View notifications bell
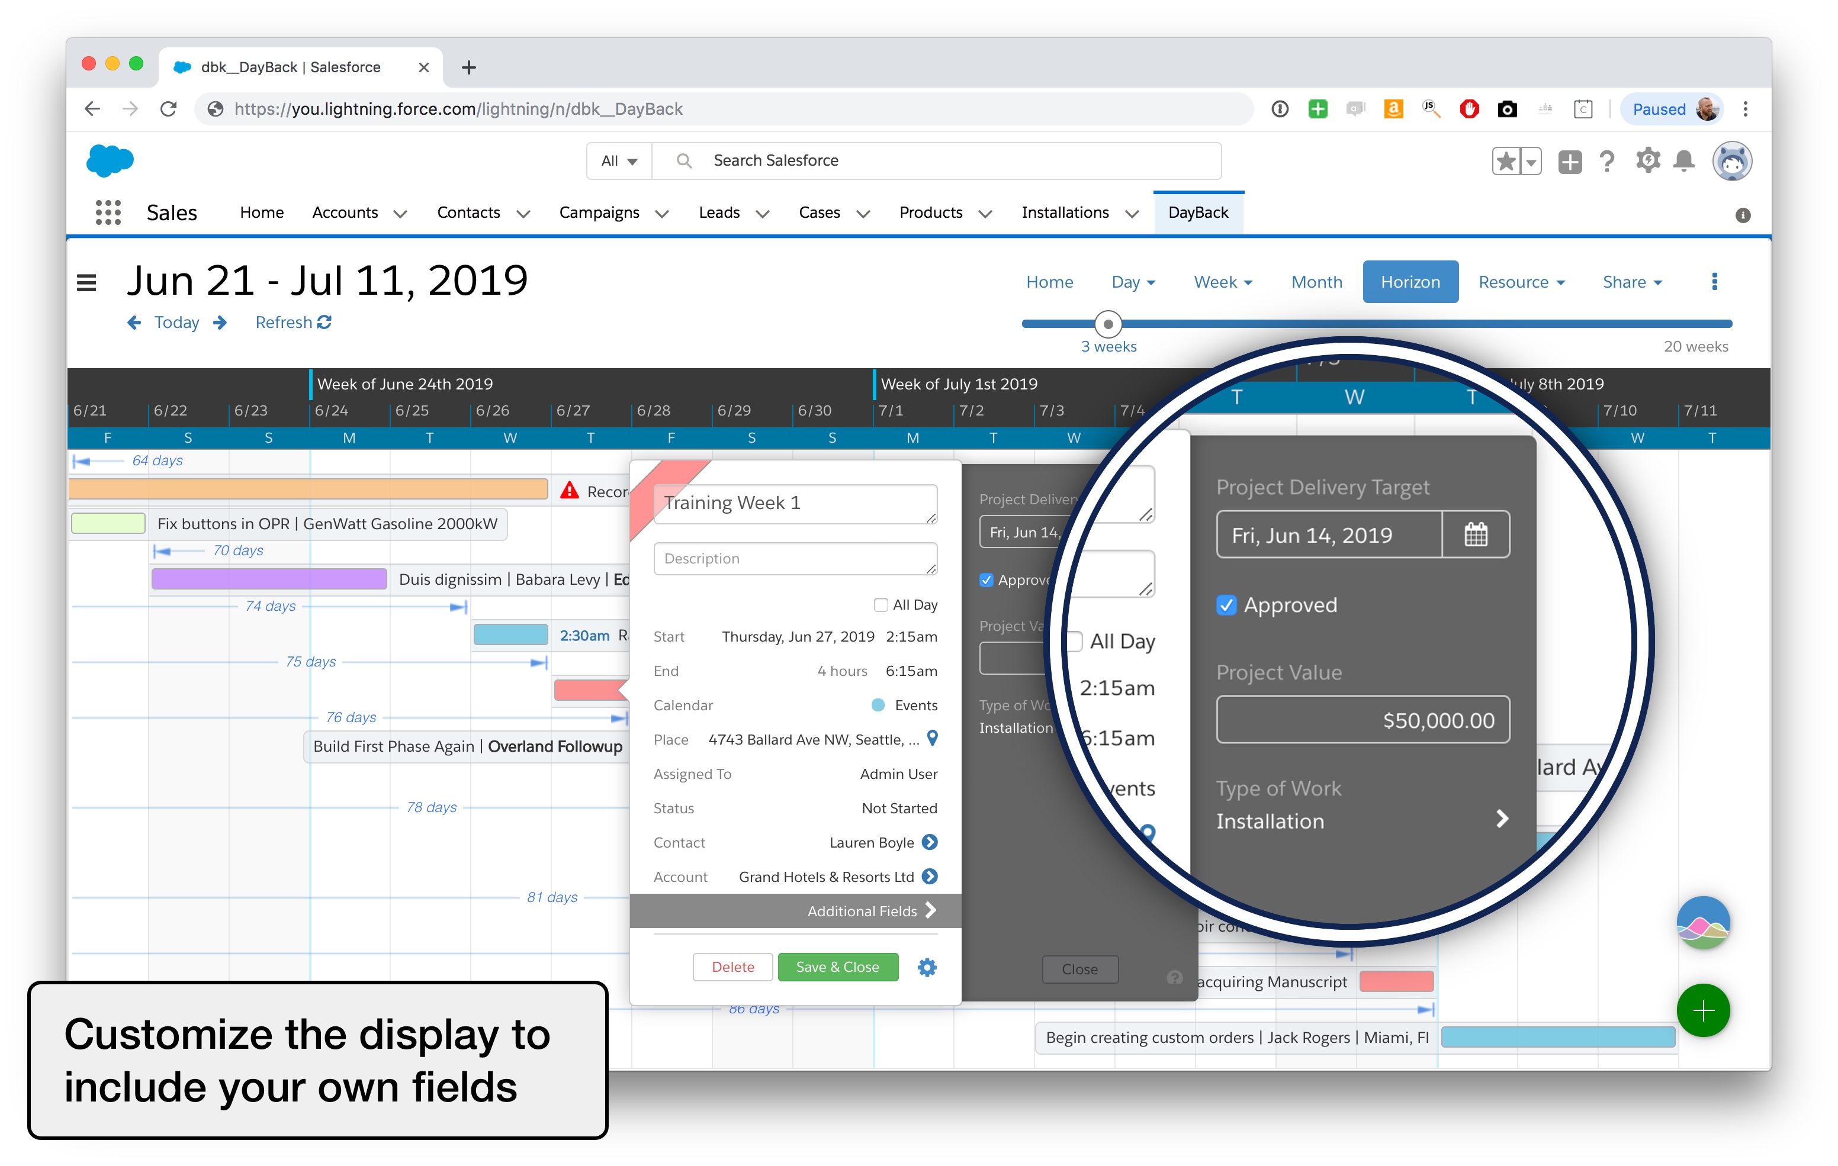The image size is (1838, 1166). (1684, 161)
